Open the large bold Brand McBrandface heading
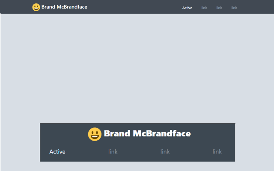This screenshot has height=171, width=274. 147,133
